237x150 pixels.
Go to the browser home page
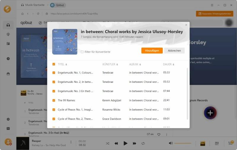[23, 14]
